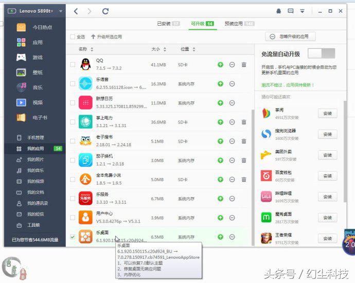Open notifications bell icon

point(279,11)
